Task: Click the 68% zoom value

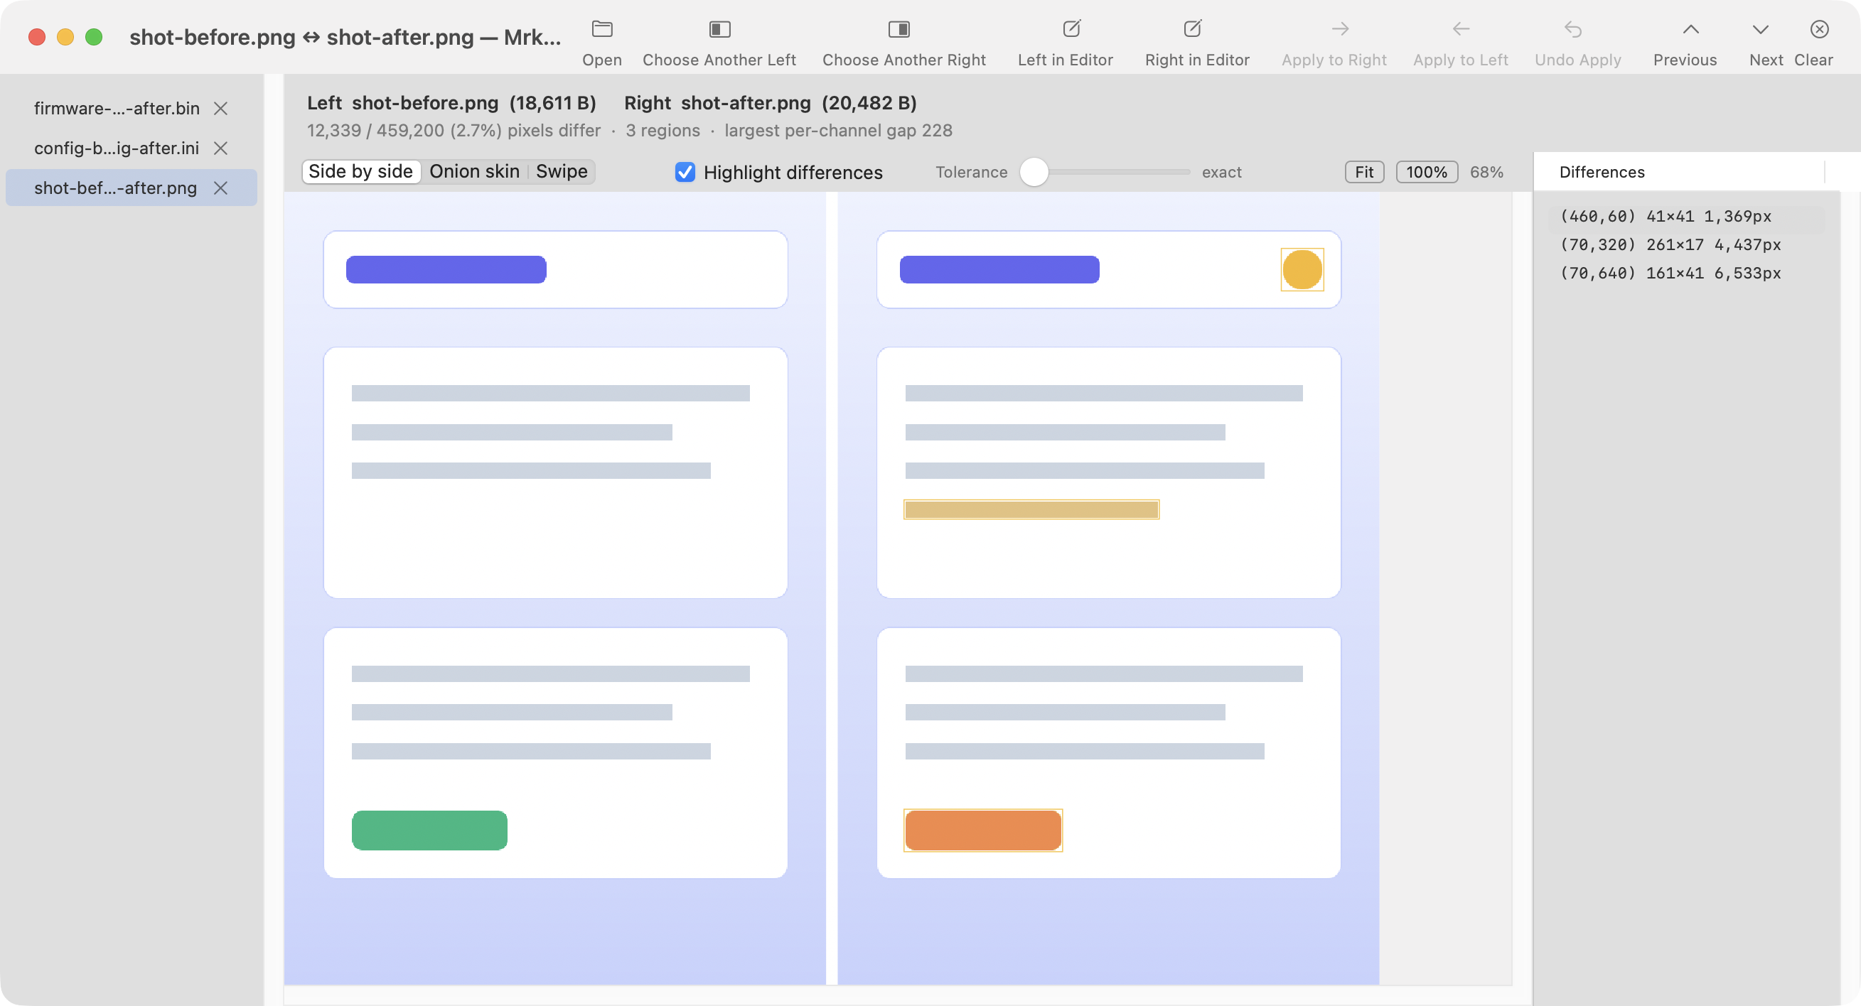Action: click(x=1486, y=172)
